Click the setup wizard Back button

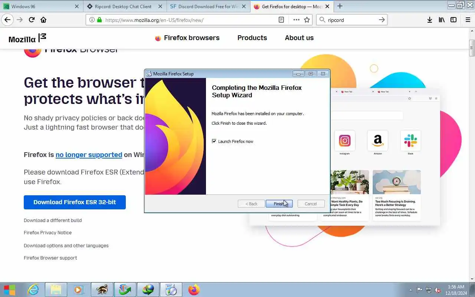pos(251,204)
